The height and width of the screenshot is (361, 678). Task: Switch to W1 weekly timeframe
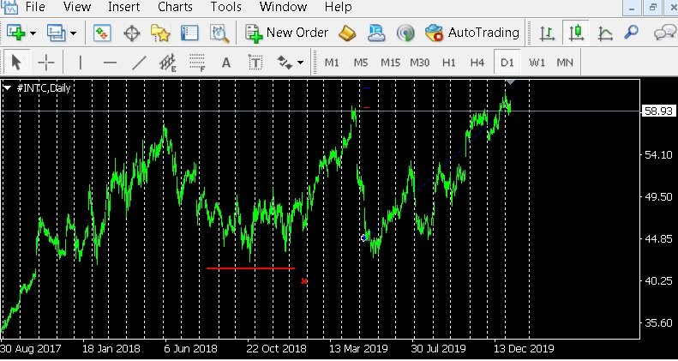(x=537, y=63)
